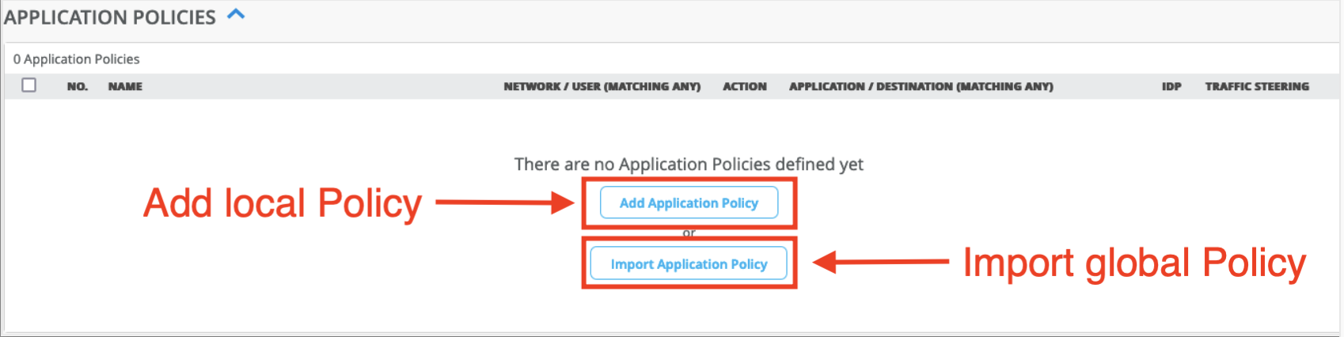Click the TRAFFIC STEERING column header
The height and width of the screenshot is (337, 1344).
(x=1256, y=87)
